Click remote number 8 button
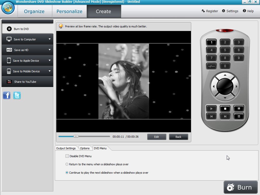Screen dimensions: 260x195 click(x=225, y=58)
